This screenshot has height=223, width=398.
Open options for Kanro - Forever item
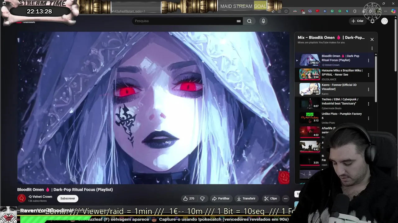368,89
